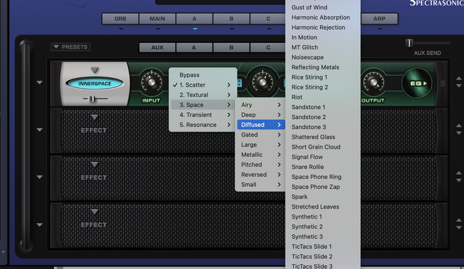The height and width of the screenshot is (269, 464).
Task: Switch to the layer A top tab
Action: pyautogui.click(x=194, y=19)
